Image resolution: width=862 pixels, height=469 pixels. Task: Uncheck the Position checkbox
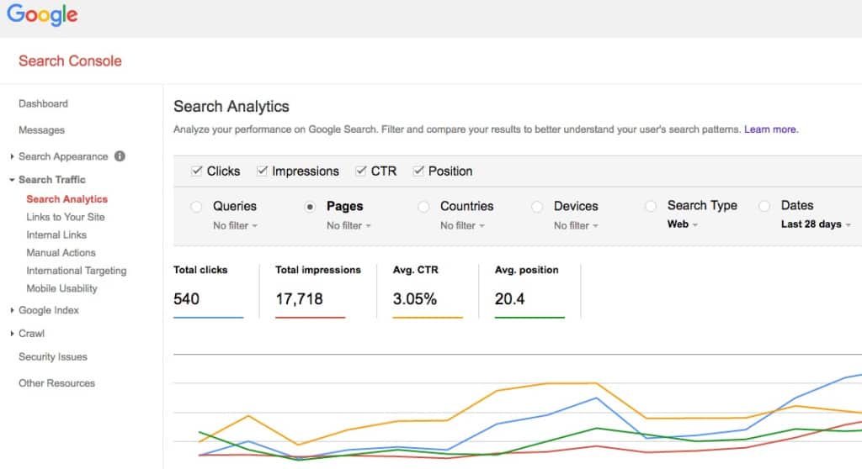point(418,171)
